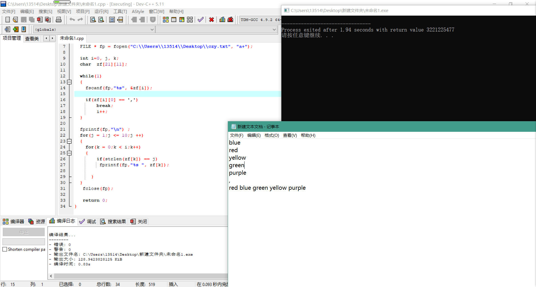Open the Find magnifier tool

[93, 20]
